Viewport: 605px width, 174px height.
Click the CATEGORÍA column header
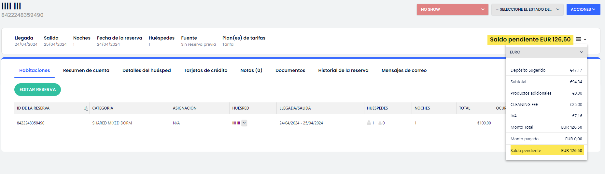tap(103, 108)
